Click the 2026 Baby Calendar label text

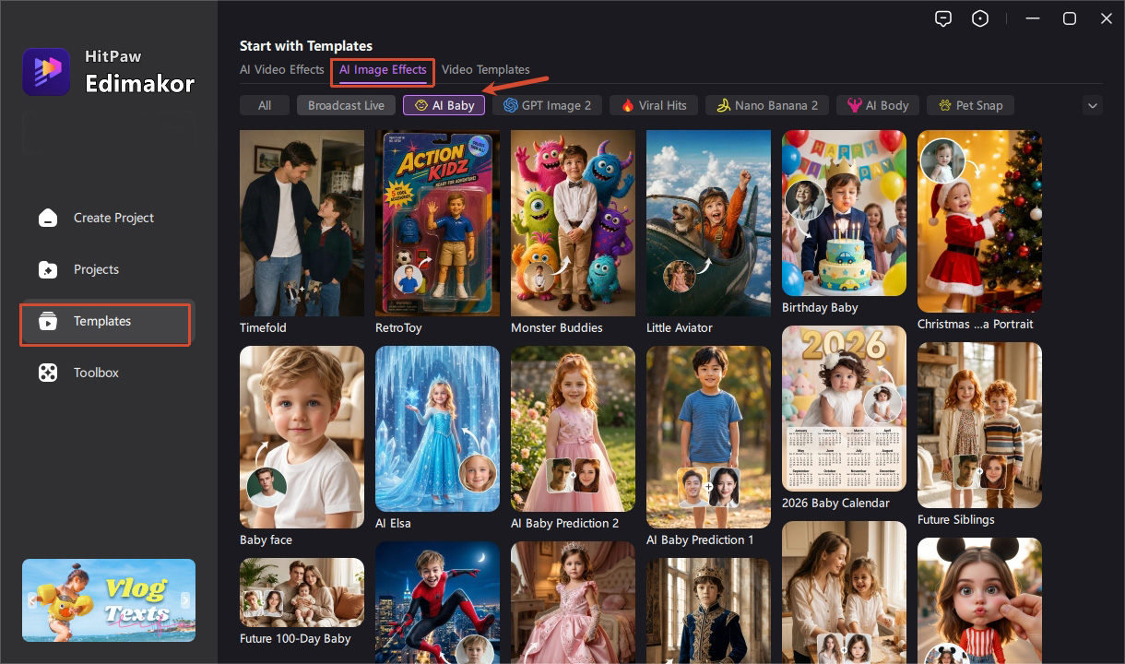click(835, 503)
